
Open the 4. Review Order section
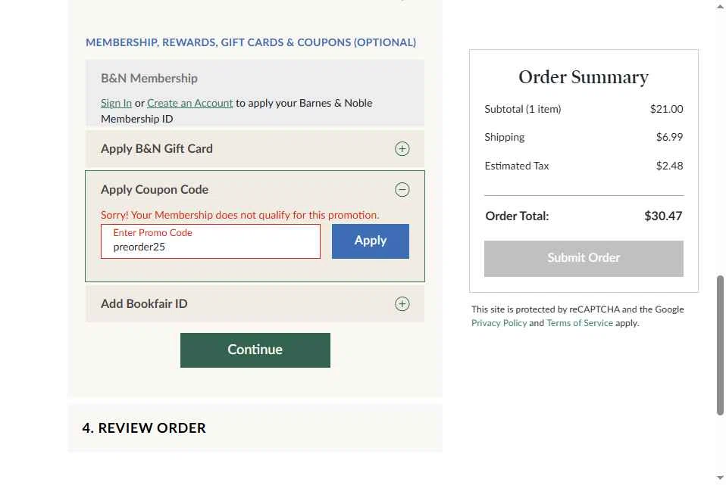144,428
